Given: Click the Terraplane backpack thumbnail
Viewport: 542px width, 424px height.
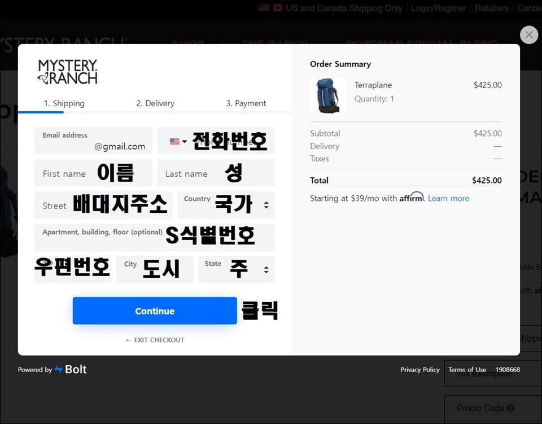Looking at the screenshot, I should point(327,96).
